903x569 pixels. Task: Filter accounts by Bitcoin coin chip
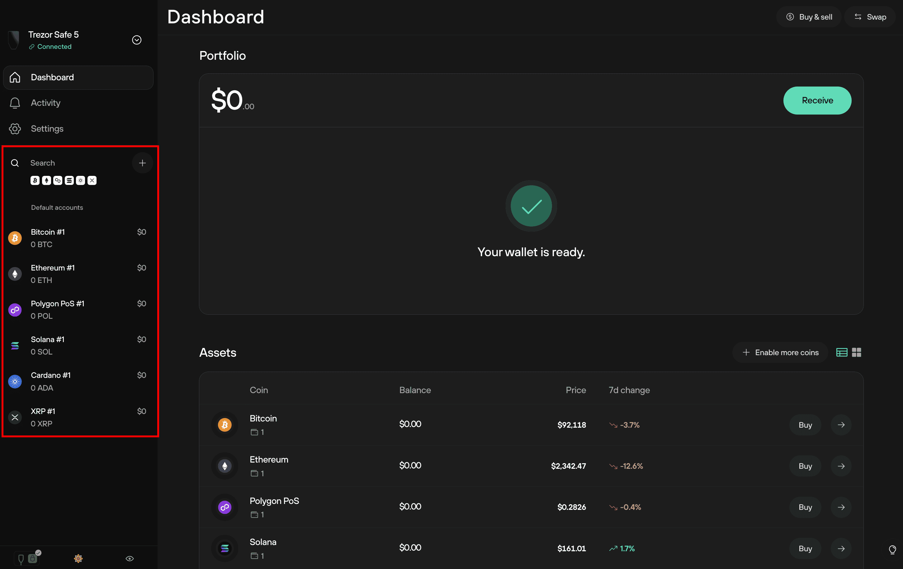[x=35, y=181]
